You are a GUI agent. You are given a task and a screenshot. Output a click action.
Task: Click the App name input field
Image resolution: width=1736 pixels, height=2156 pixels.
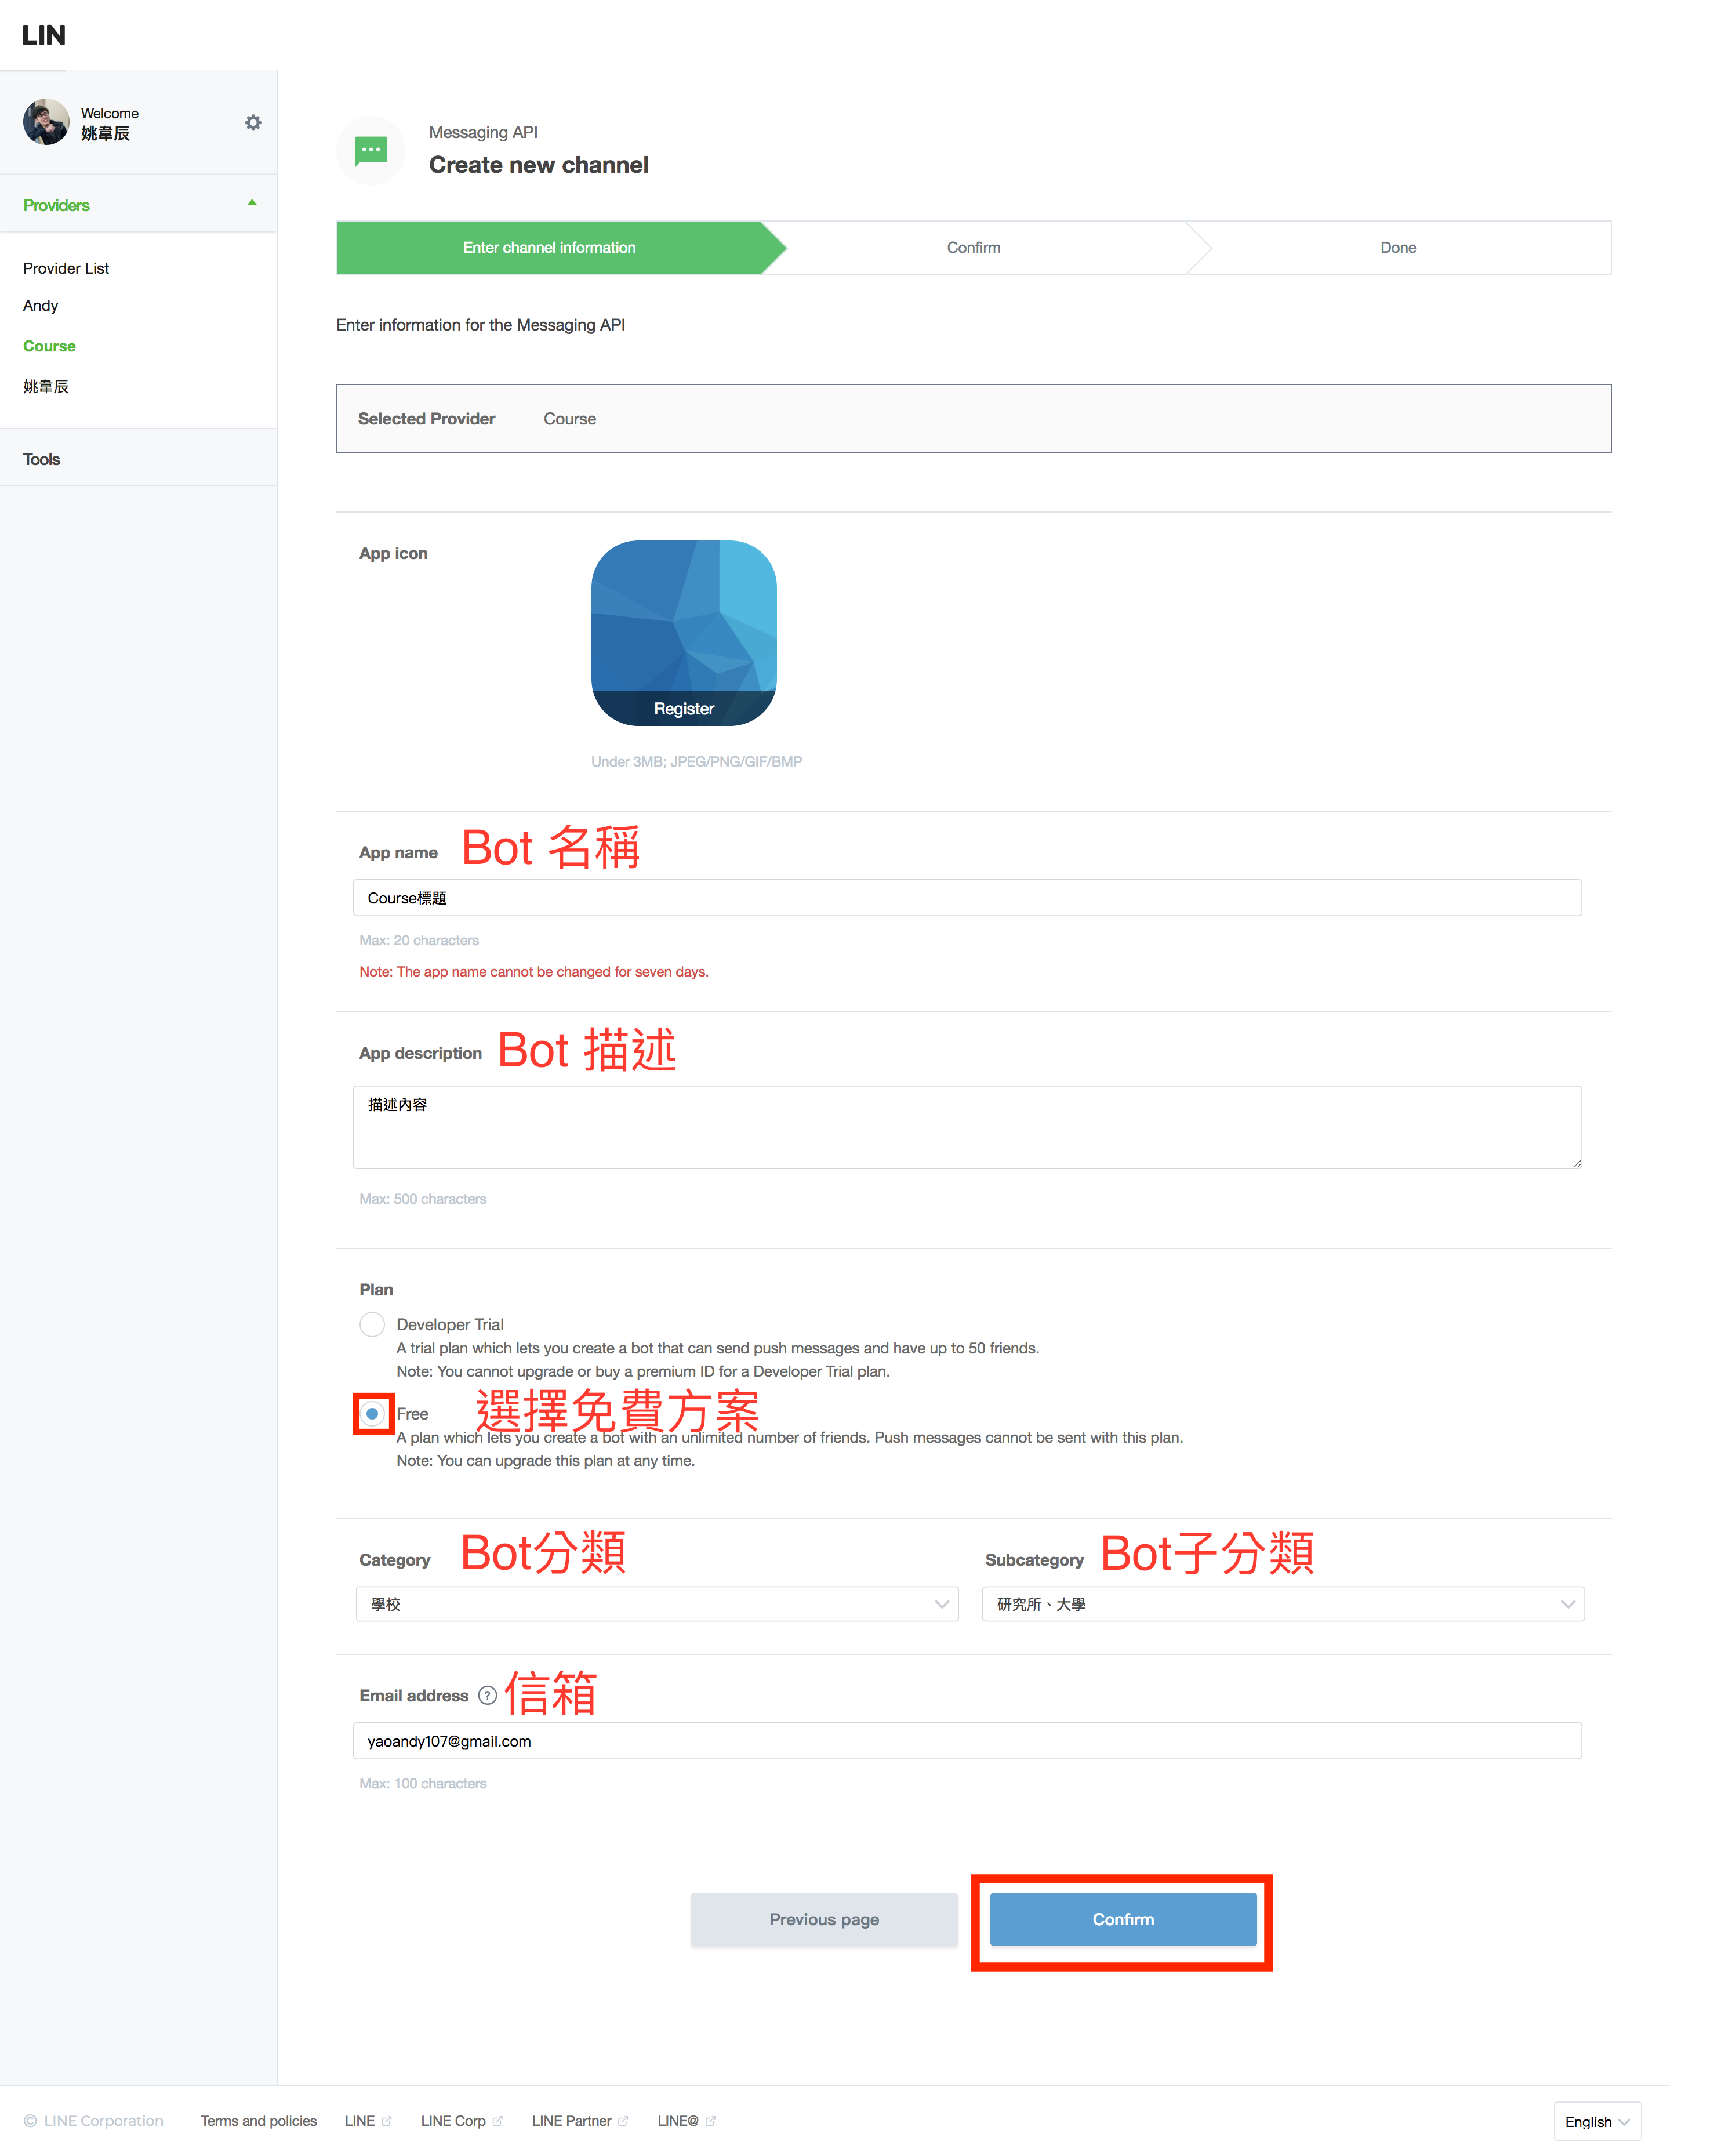pyautogui.click(x=966, y=898)
